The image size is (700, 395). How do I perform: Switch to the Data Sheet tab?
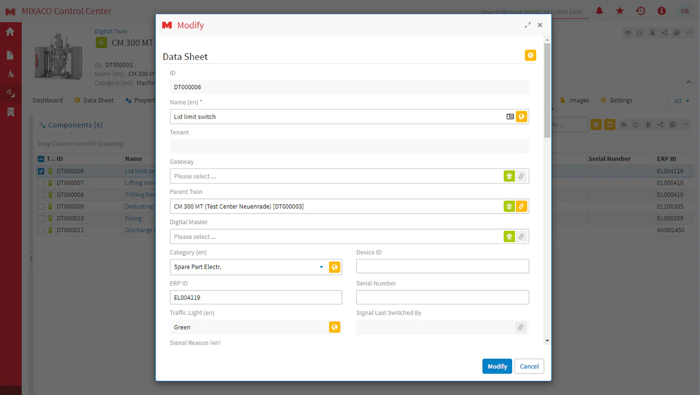pos(94,100)
